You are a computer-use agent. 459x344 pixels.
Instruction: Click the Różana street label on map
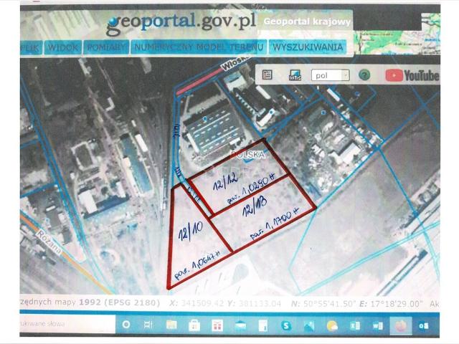[x=49, y=242]
